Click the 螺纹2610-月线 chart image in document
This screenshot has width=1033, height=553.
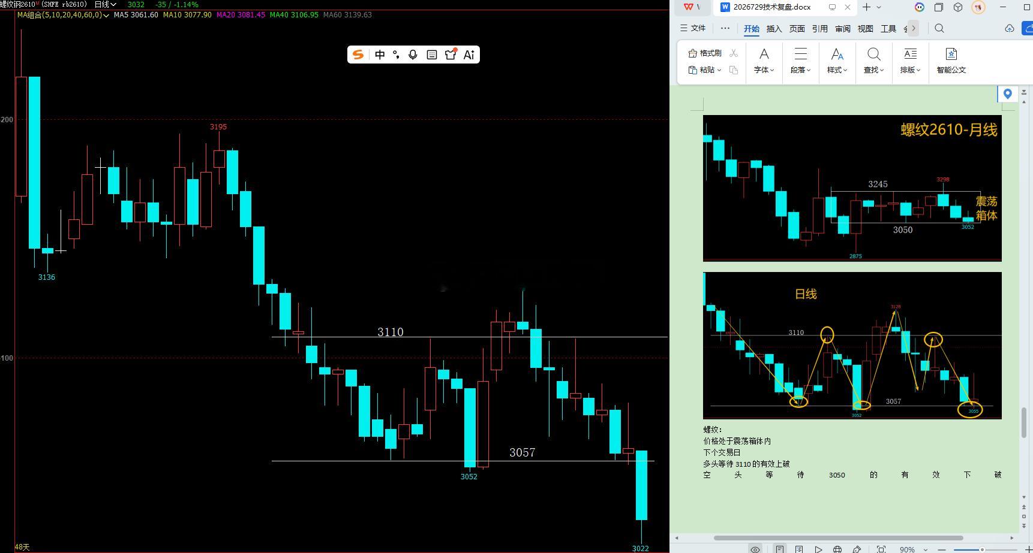coord(852,188)
